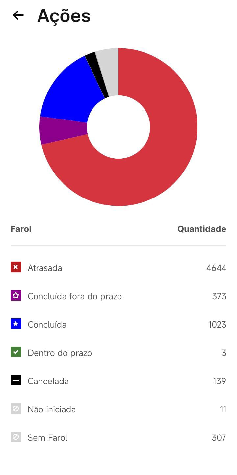Click the Farol column header
This screenshot has height=475, width=237.
tap(21, 229)
